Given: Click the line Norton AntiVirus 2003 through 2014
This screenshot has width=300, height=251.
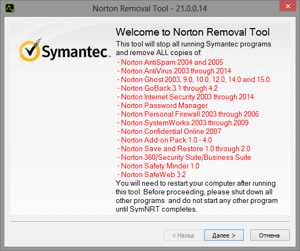Looking at the screenshot, I should tap(174, 71).
